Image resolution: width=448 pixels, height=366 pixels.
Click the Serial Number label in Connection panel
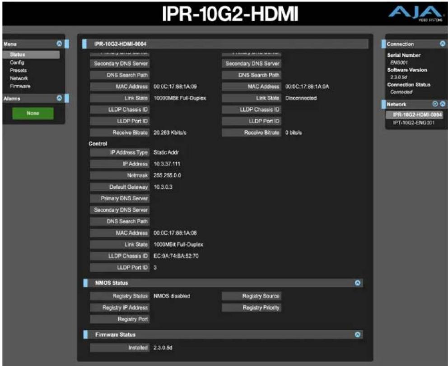click(404, 55)
